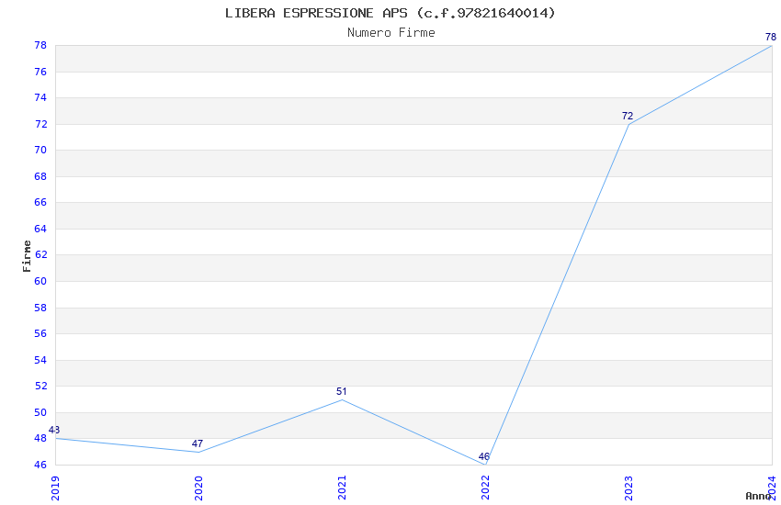
Task: Click the y-axis tick value 52
Action: 40,386
